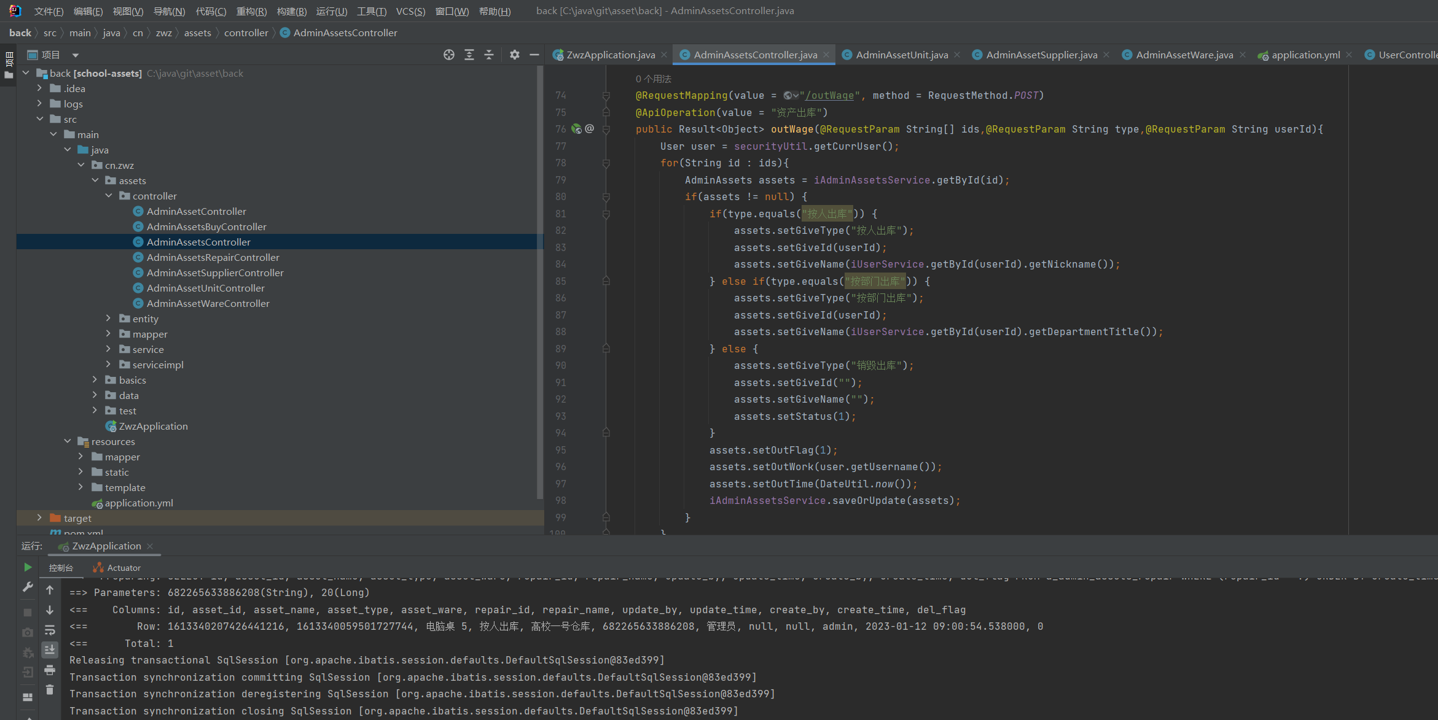Toggle code fold marker at line 78

606,163
